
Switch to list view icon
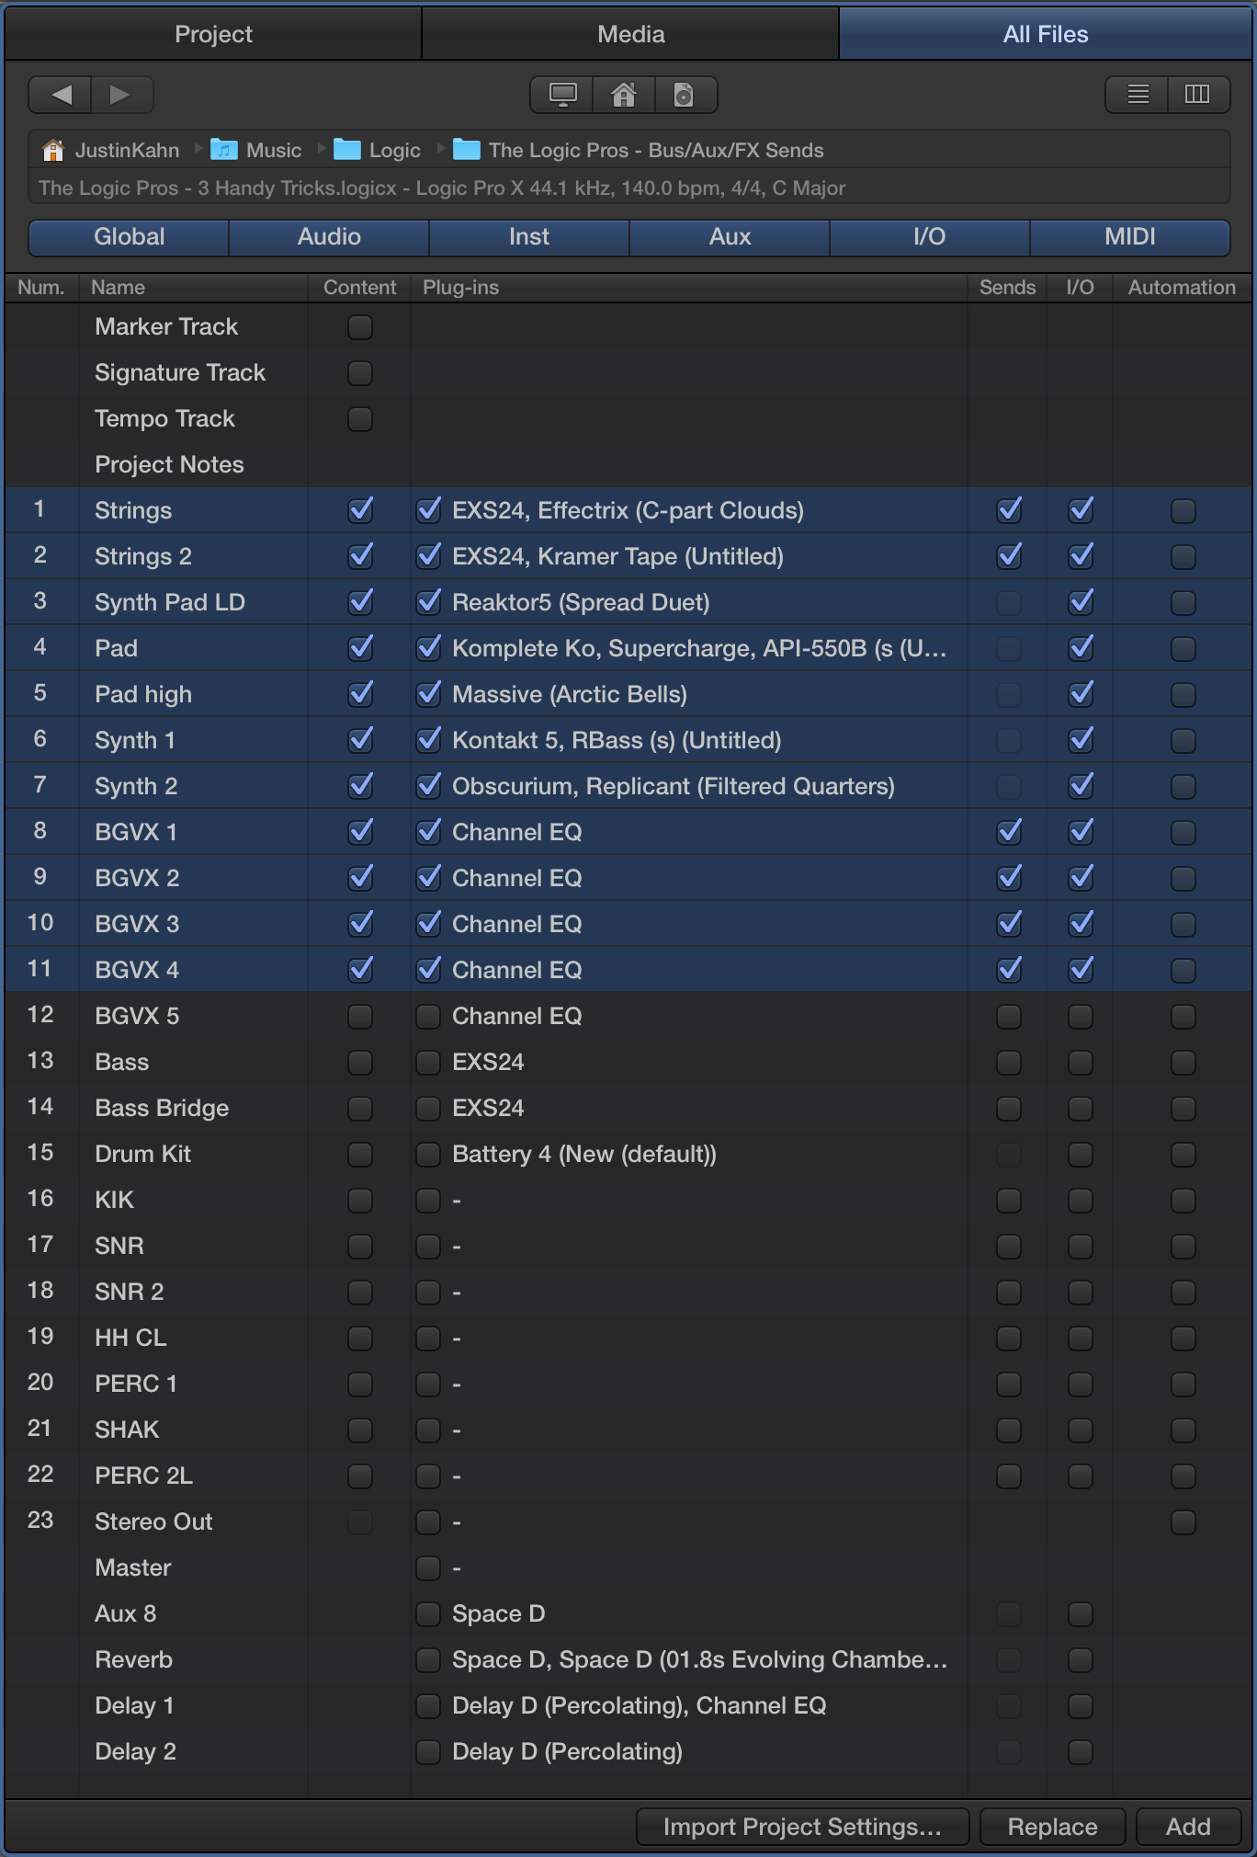tap(1138, 95)
